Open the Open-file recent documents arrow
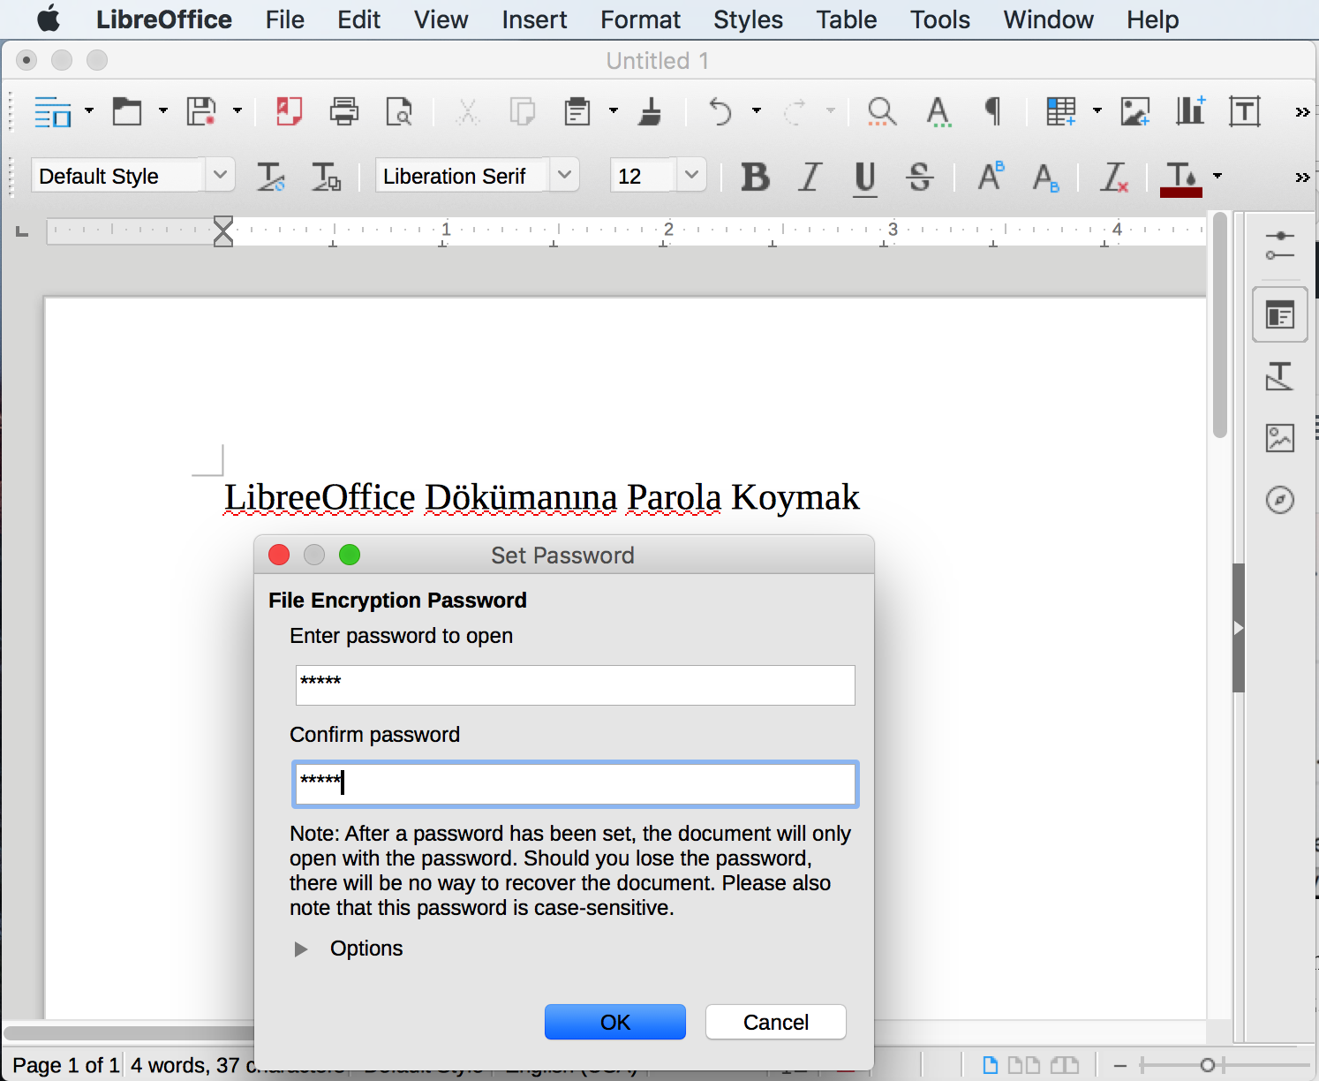 [163, 110]
